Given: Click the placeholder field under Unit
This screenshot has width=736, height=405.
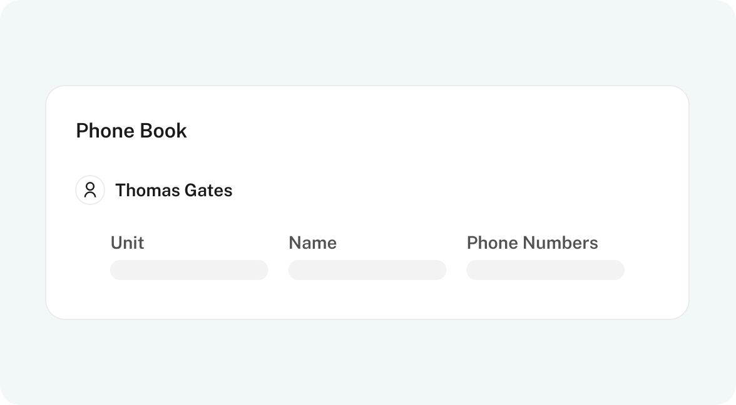Looking at the screenshot, I should pos(189,270).
